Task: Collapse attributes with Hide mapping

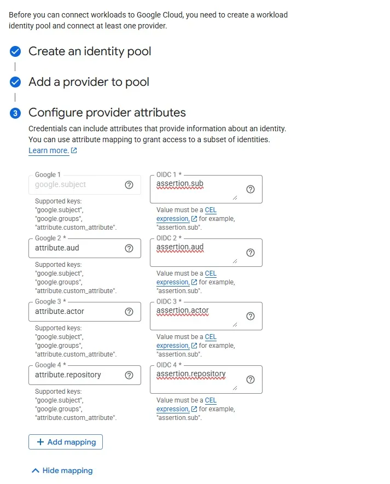Action: point(62,470)
